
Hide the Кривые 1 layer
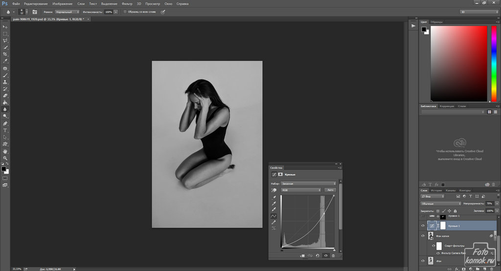[x=423, y=226]
